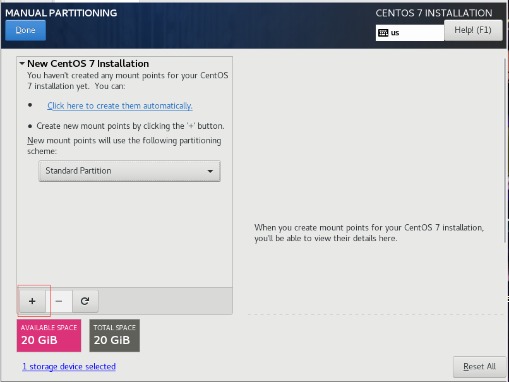The height and width of the screenshot is (382, 509).
Task: Click the MANUAL PARTITIONING heading
Action: click(61, 13)
